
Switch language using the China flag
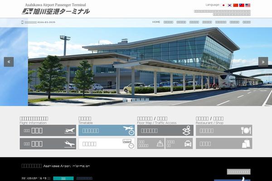[236, 5]
